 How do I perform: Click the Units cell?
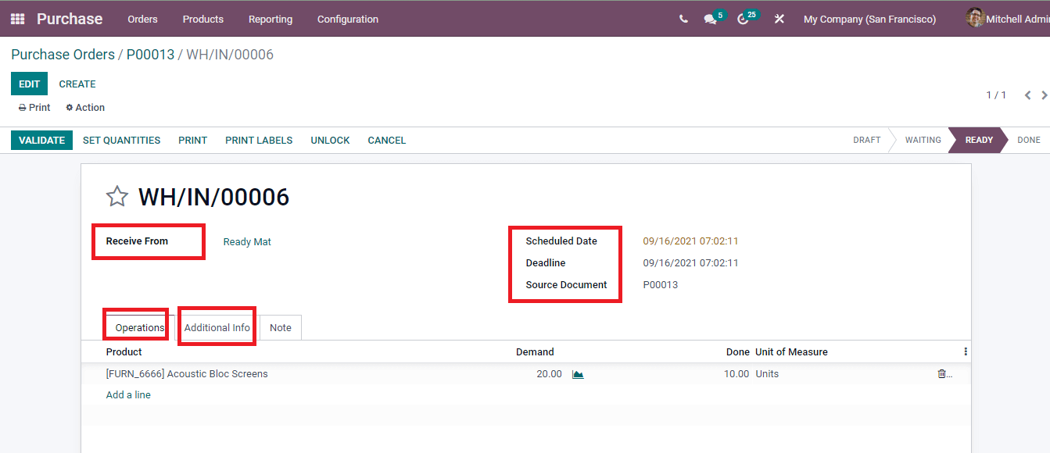[767, 374]
